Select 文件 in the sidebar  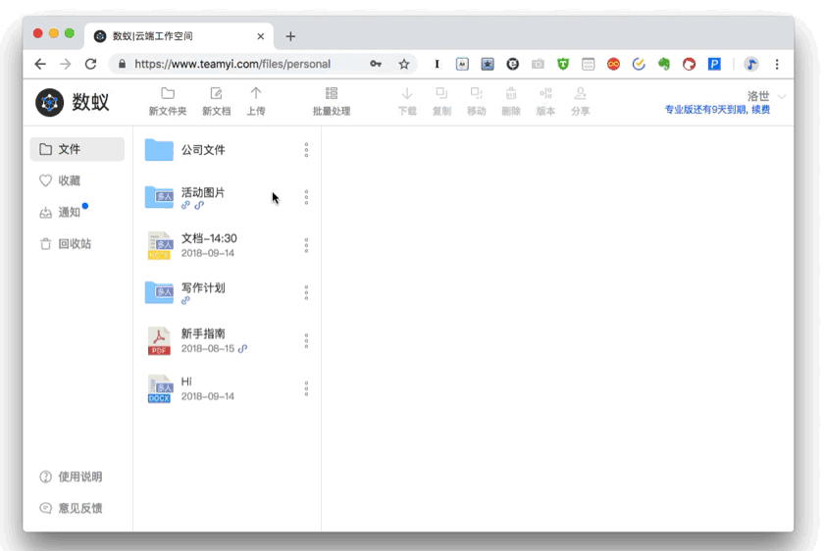click(77, 149)
